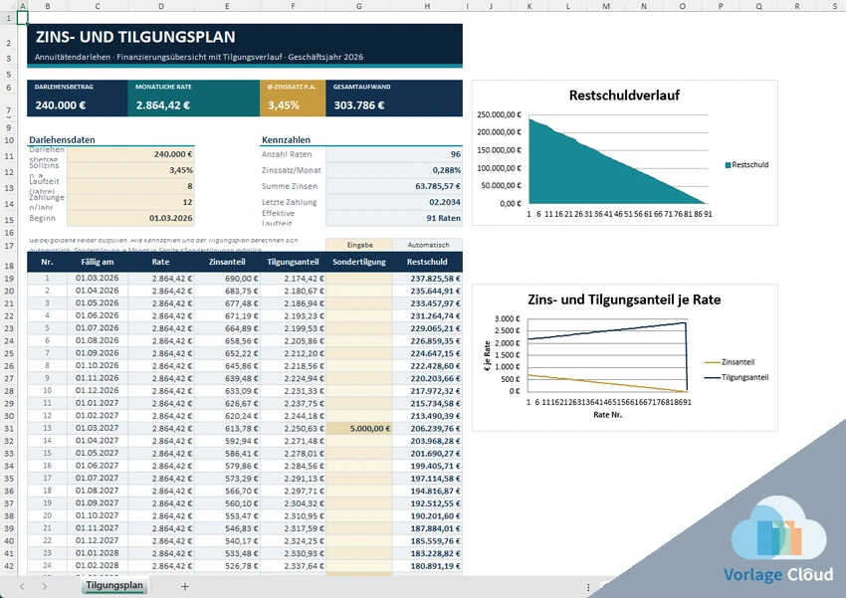Click the Laufzeit input cell with value 8

[130, 187]
